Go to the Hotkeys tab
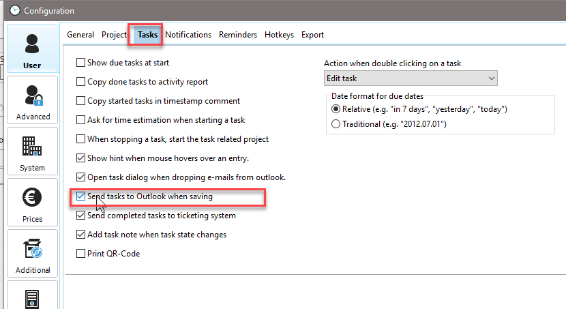This screenshot has width=566, height=309. click(x=279, y=35)
